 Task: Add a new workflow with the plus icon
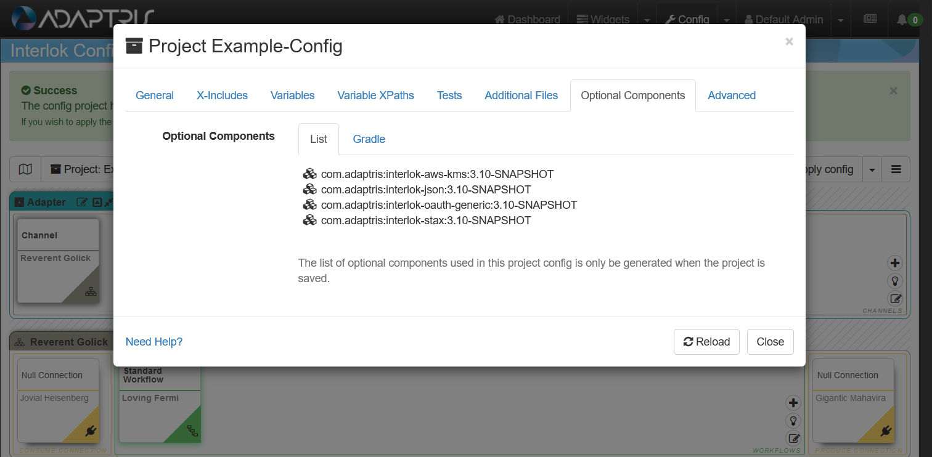[x=793, y=403]
